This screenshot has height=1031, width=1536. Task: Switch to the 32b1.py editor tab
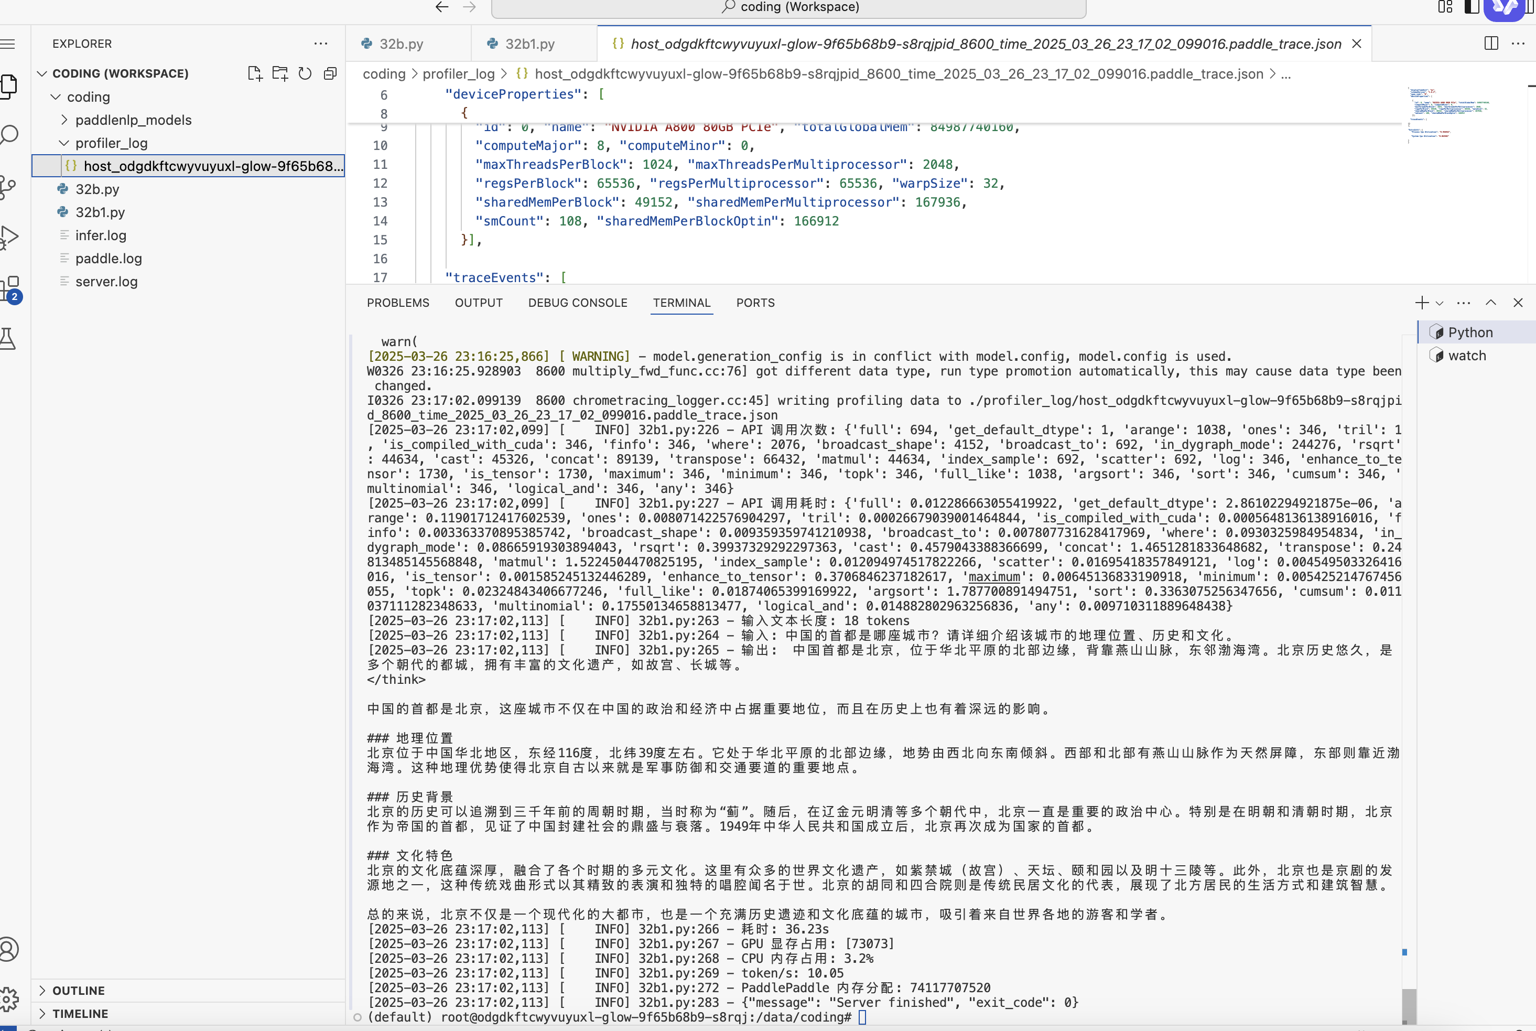pos(529,44)
